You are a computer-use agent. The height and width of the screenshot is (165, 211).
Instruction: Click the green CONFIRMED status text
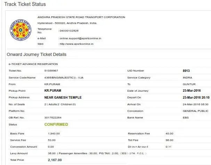(x=56, y=124)
